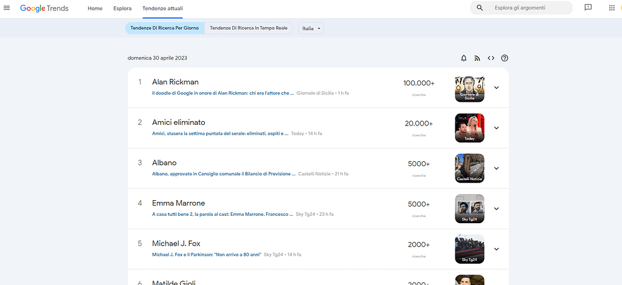The width and height of the screenshot is (622, 285).
Task: Open the Michael J. Fox Parkinson article link
Action: point(206,254)
